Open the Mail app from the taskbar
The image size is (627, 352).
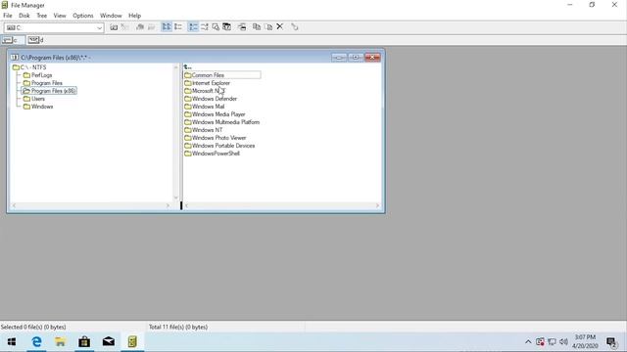[109, 342]
